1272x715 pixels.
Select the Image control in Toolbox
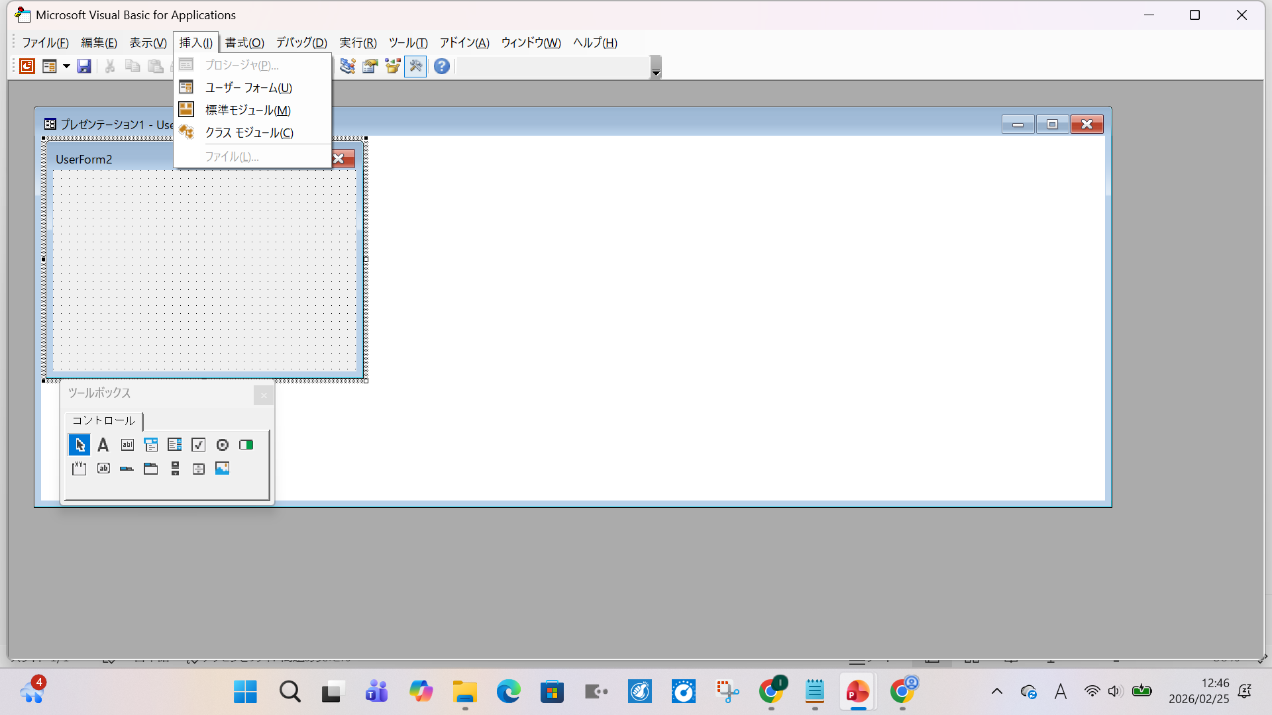click(x=223, y=469)
